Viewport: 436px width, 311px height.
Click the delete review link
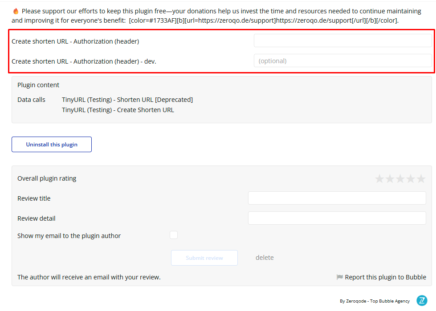tap(265, 258)
